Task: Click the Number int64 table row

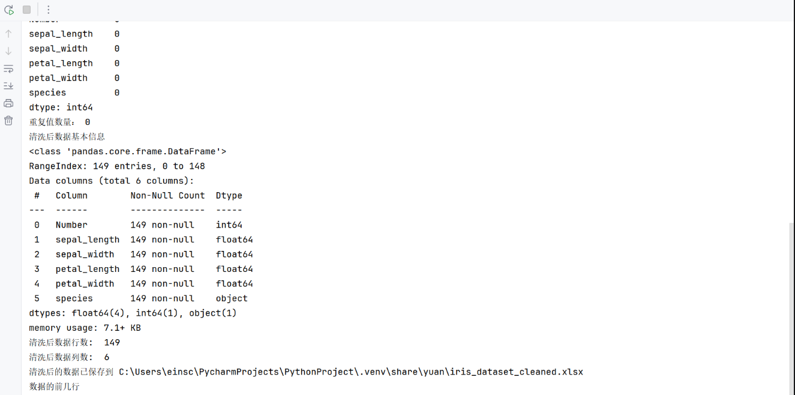Action: [x=138, y=225]
